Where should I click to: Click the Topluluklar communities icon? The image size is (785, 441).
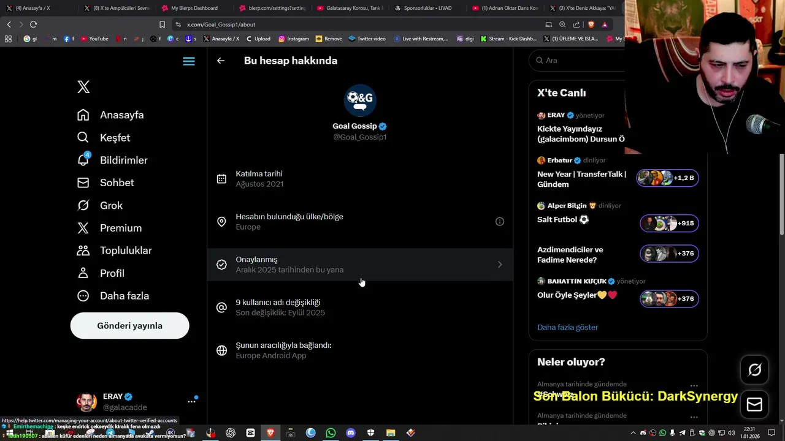click(83, 251)
